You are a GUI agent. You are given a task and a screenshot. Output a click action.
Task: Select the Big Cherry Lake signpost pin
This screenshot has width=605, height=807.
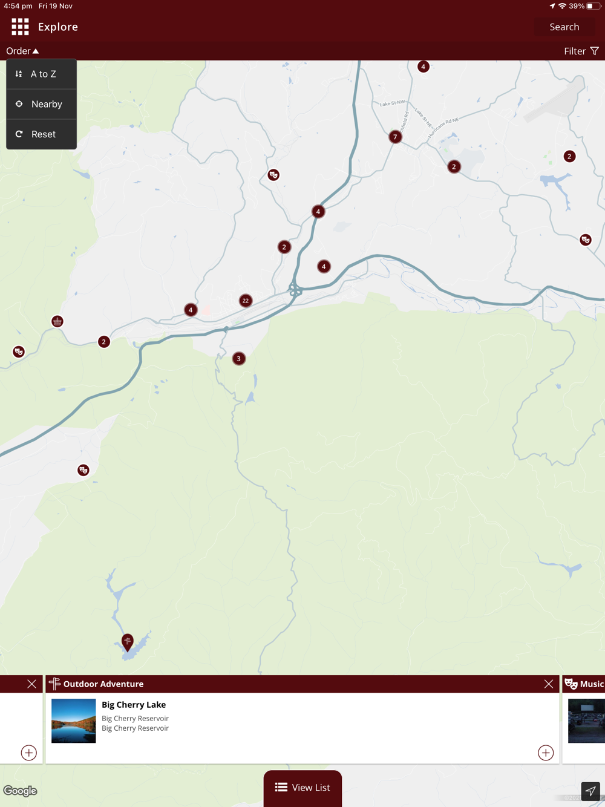point(127,642)
